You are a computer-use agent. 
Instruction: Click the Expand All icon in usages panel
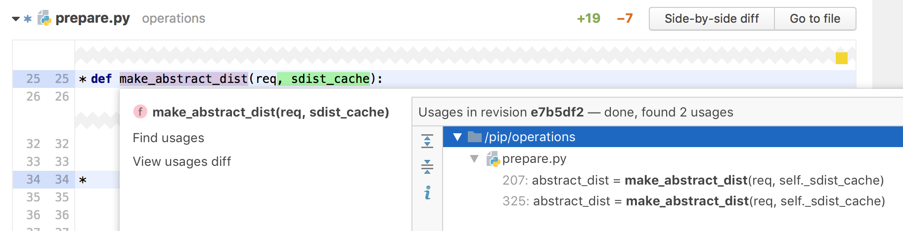pyautogui.click(x=427, y=141)
